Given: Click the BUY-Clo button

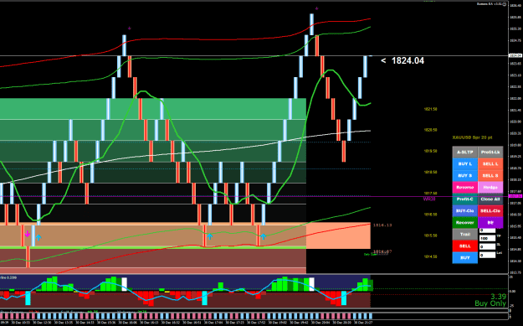Looking at the screenshot, I should click(465, 210).
